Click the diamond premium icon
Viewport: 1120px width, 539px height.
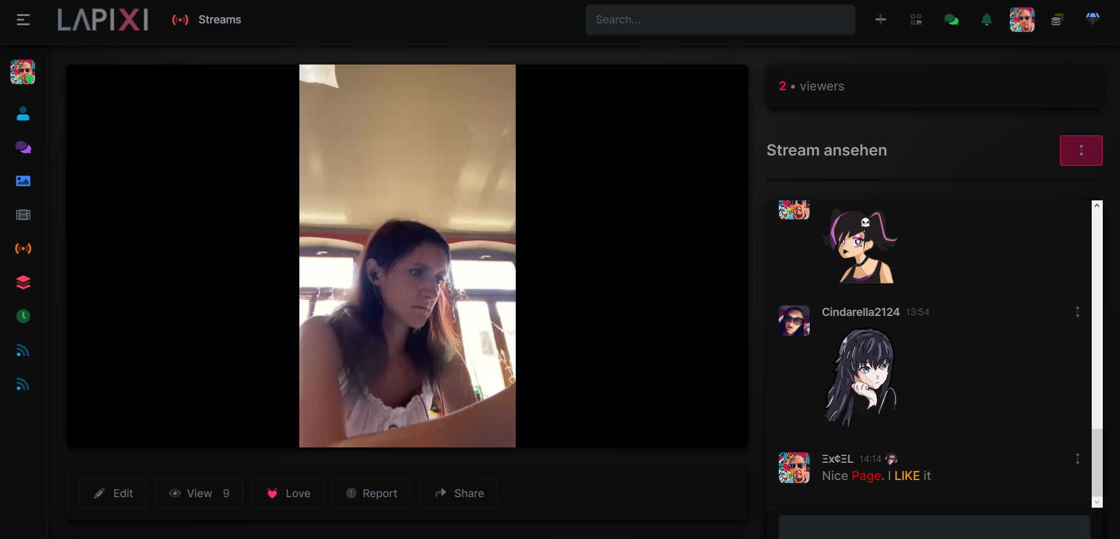[x=1092, y=20]
